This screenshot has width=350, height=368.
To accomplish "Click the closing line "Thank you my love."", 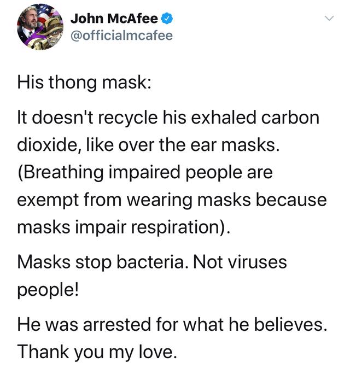I will pyautogui.click(x=97, y=352).
